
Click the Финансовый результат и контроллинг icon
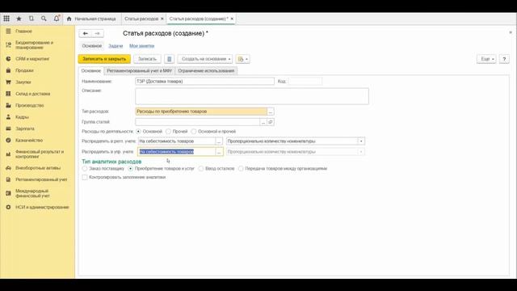[x=8, y=154]
